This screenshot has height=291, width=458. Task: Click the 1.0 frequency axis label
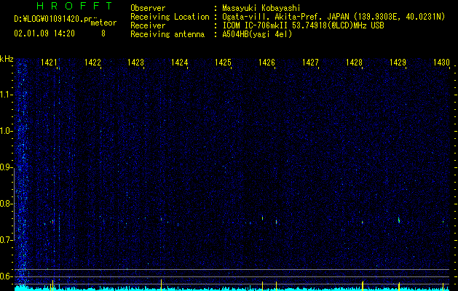pos(7,131)
